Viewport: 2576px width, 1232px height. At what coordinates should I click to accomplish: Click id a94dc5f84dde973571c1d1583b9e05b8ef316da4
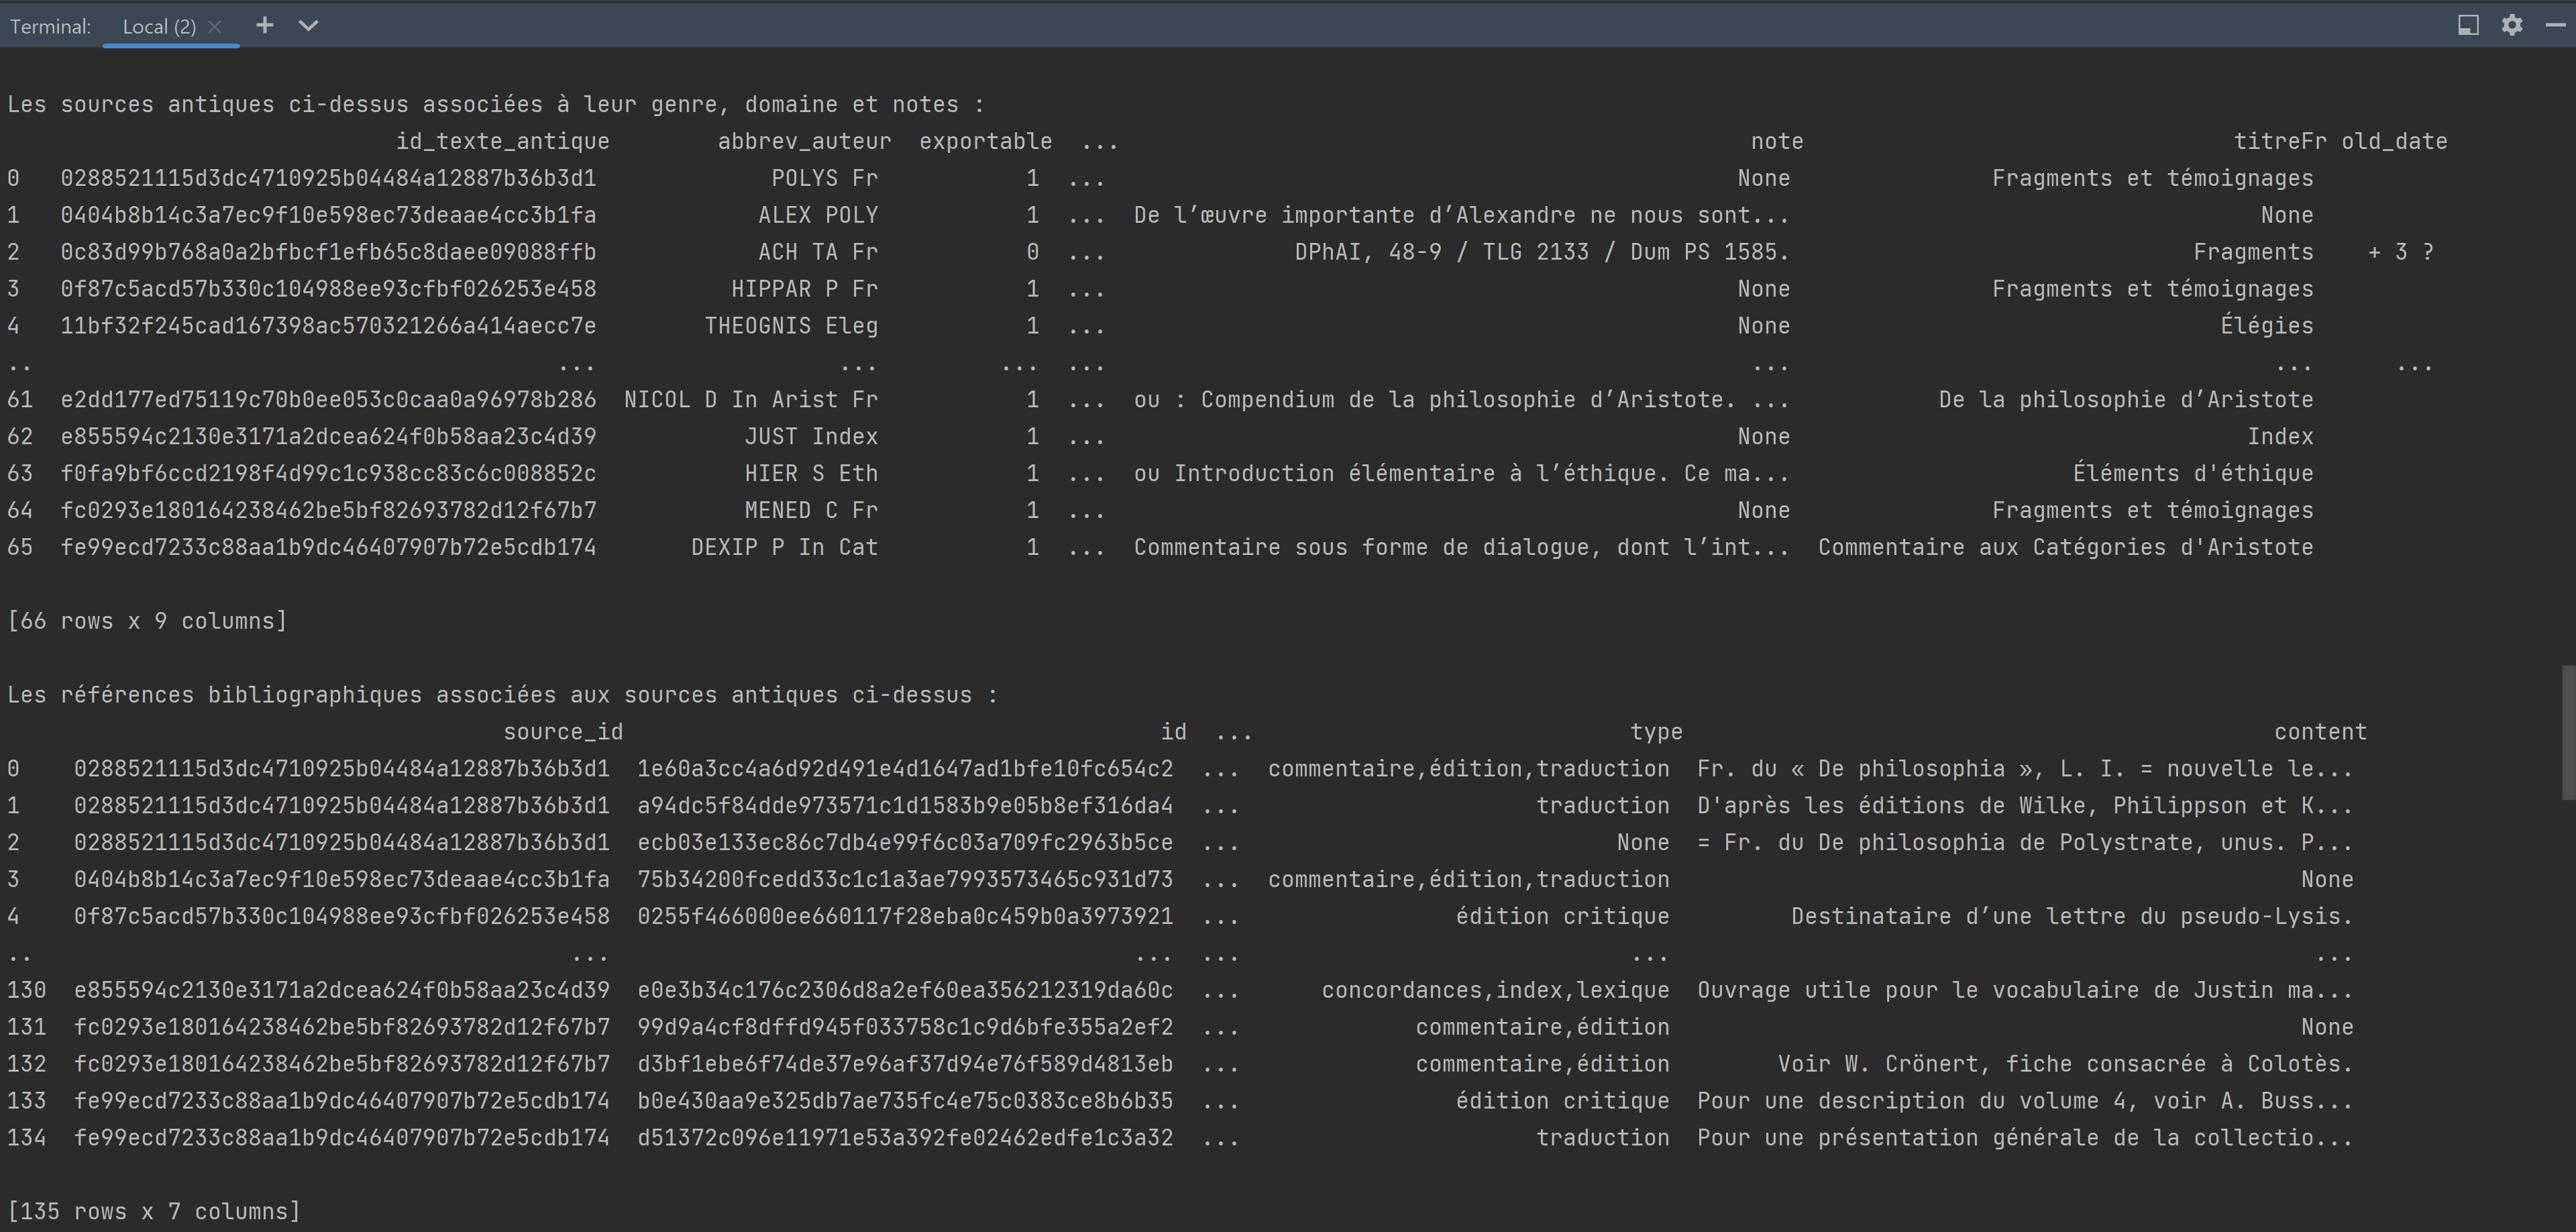(x=905, y=807)
